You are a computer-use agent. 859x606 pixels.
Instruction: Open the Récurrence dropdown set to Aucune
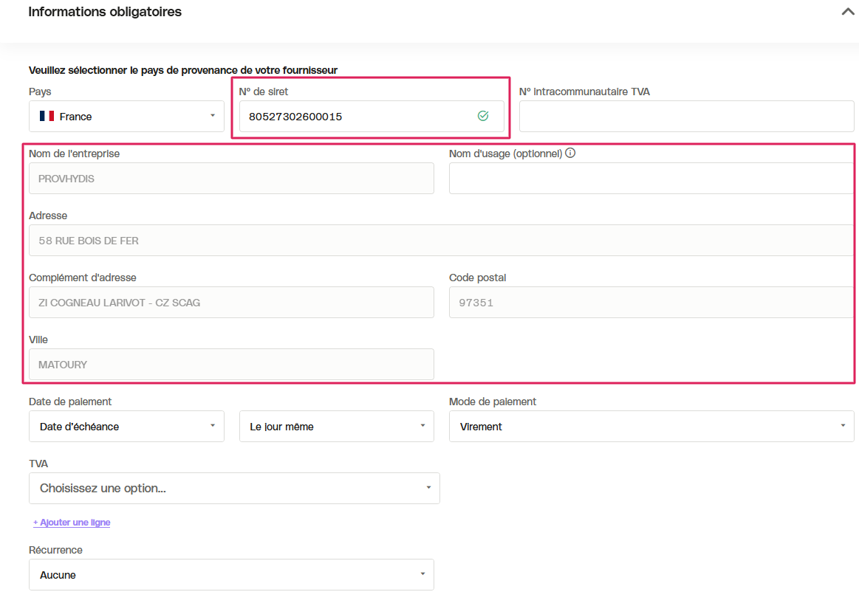pyautogui.click(x=231, y=575)
